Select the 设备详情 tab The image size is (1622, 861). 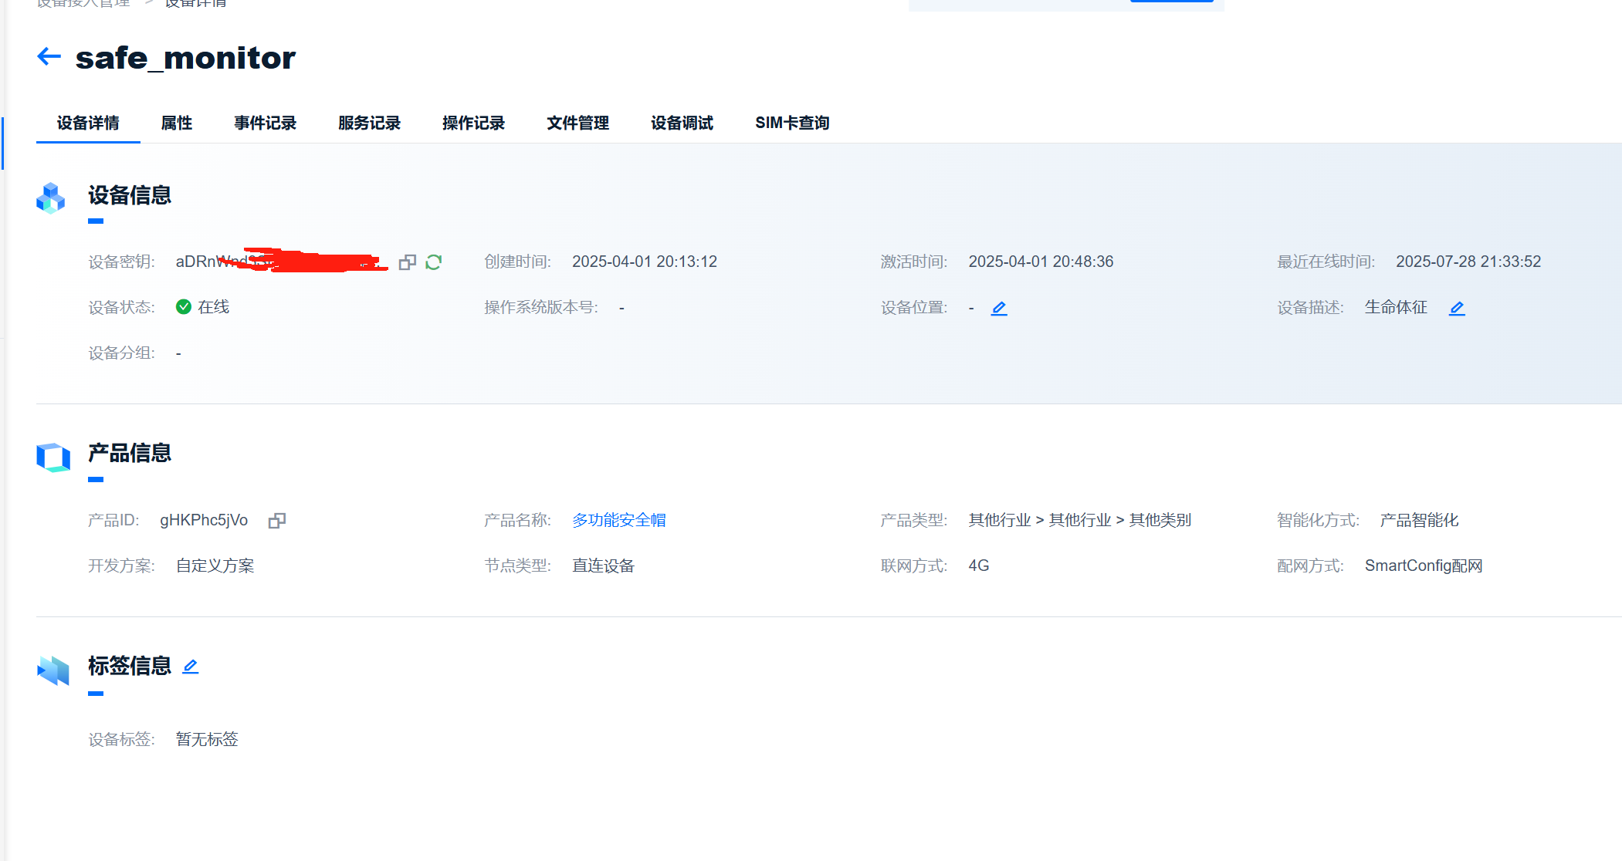click(x=88, y=123)
